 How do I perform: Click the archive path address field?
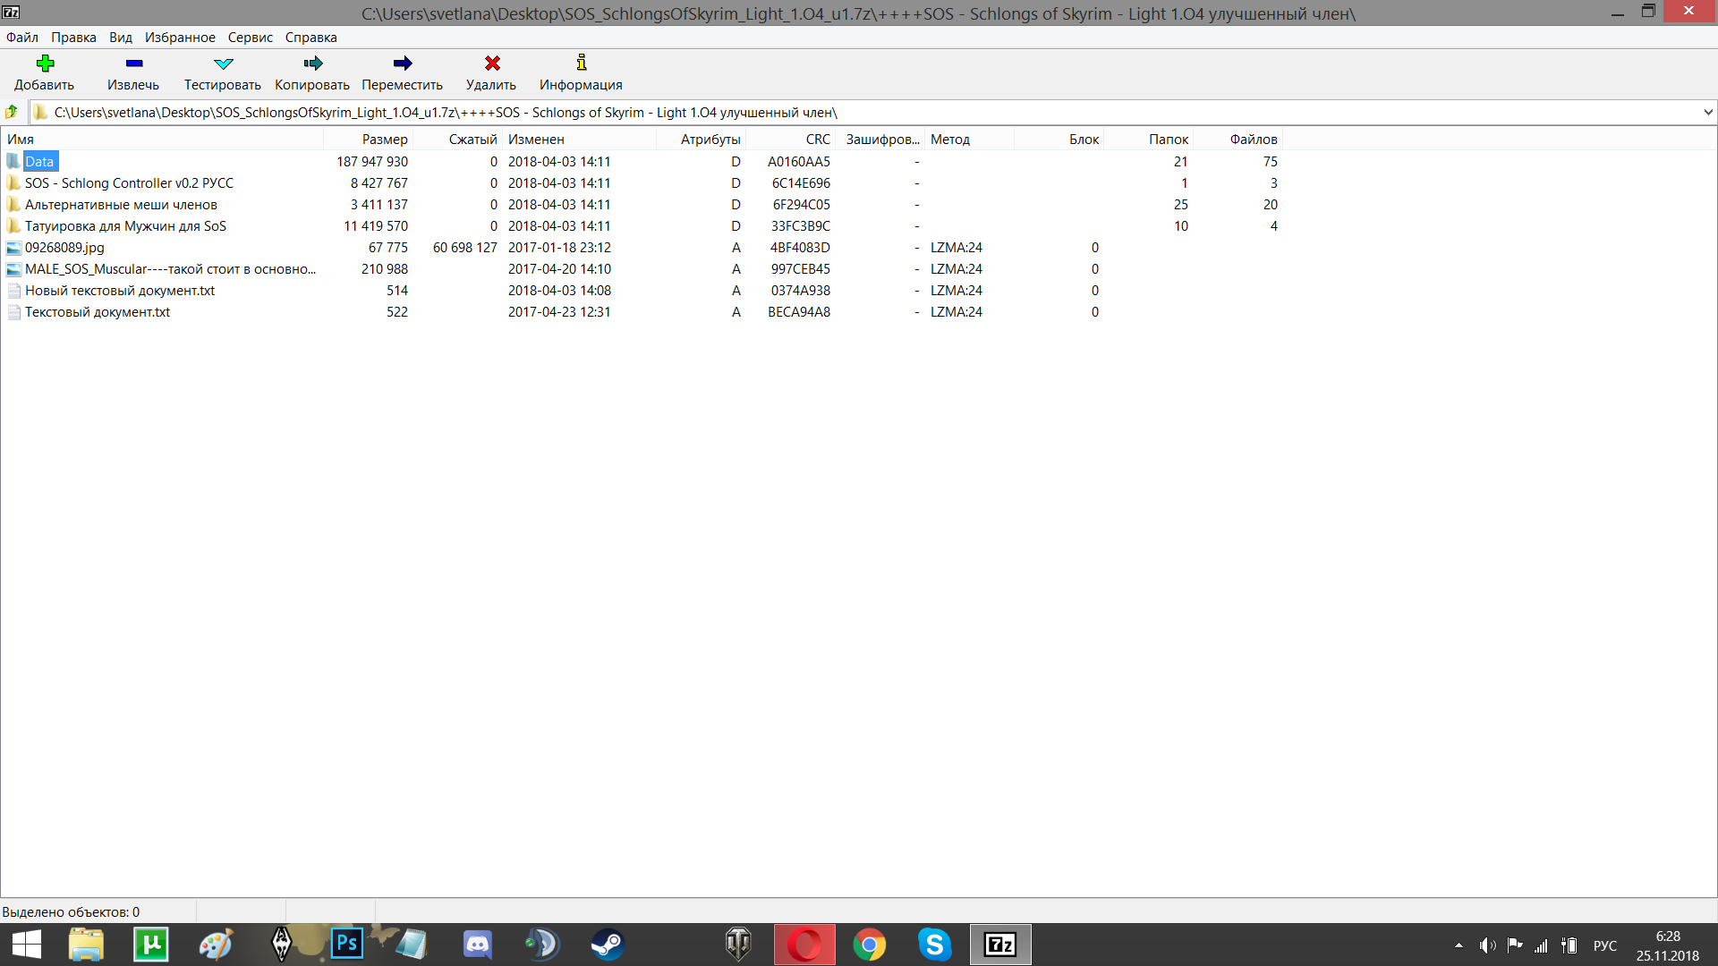(866, 113)
